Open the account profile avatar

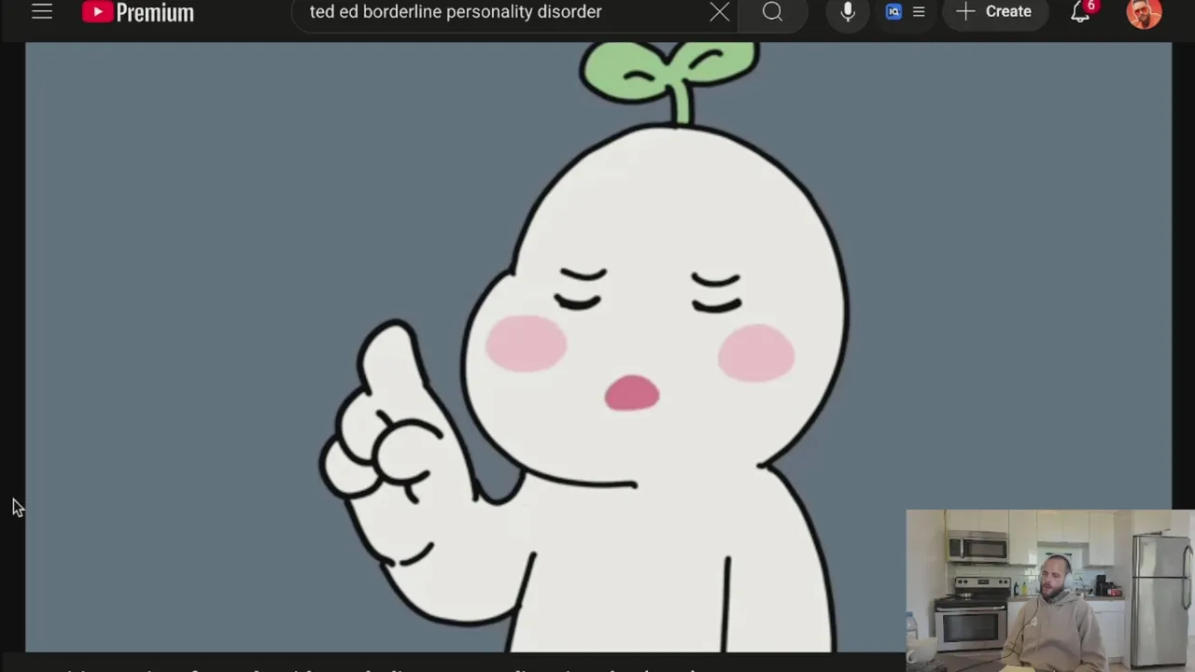pyautogui.click(x=1144, y=13)
